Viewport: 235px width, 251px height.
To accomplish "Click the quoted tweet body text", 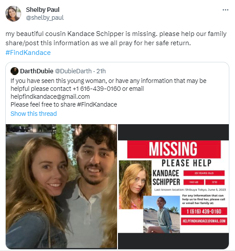I will pyautogui.click(x=108, y=93).
